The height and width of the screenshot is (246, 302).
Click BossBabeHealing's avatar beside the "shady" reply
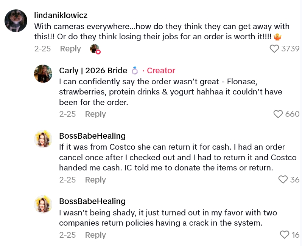click(43, 204)
